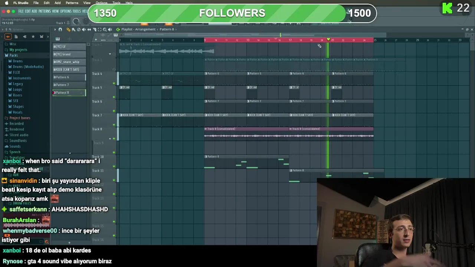Select Pattern 7 in the picker panel
Image resolution: width=475 pixels, height=267 pixels.
pyautogui.click(x=69, y=85)
